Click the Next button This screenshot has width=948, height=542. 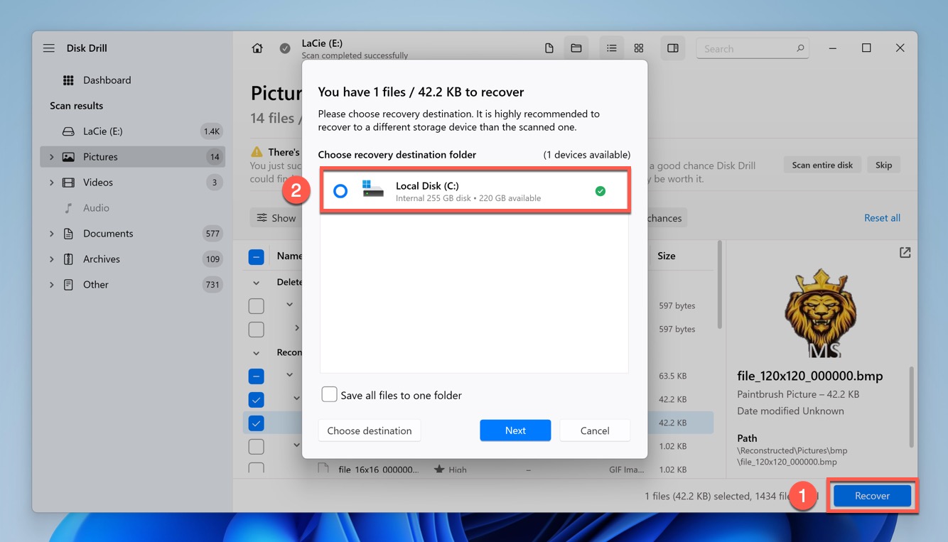[x=515, y=430]
